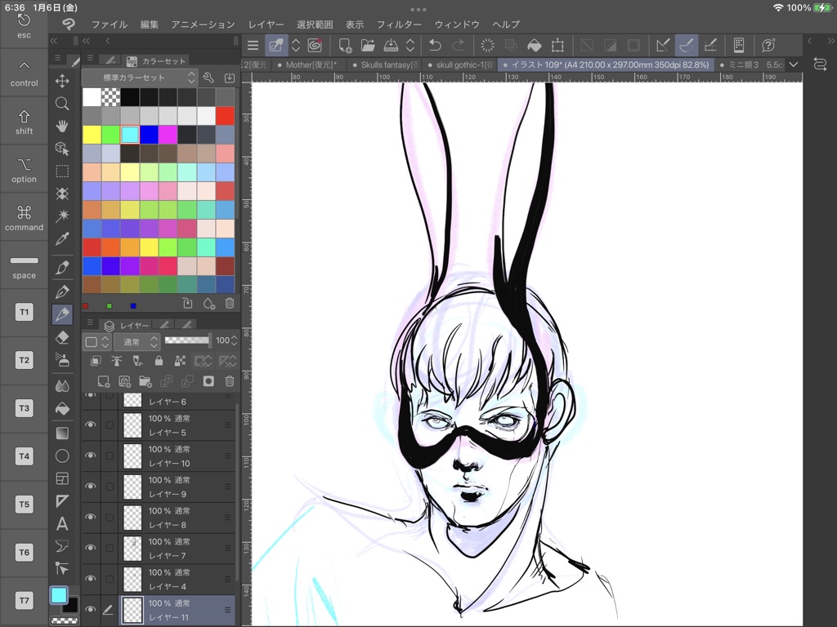The width and height of the screenshot is (837, 627).
Task: Expand the canvas tab list chevron
Action: [793, 64]
